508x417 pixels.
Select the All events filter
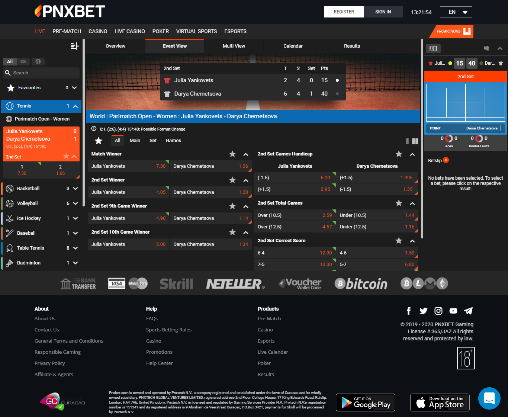click(x=10, y=61)
